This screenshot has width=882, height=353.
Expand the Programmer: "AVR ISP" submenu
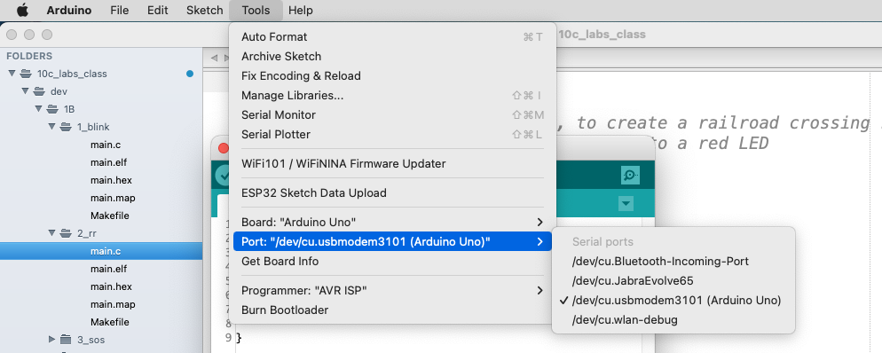point(392,291)
